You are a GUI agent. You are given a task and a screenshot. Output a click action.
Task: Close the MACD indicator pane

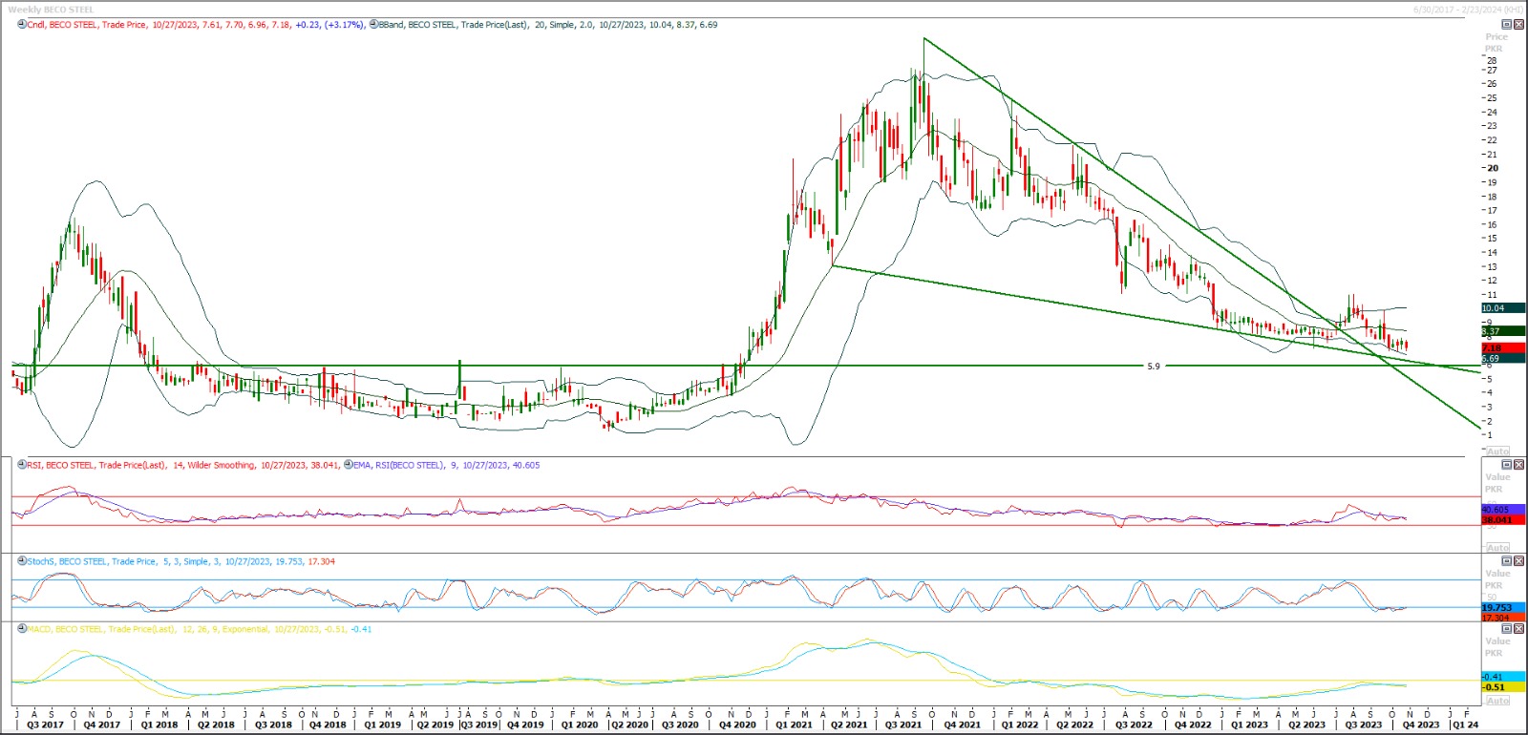click(1518, 629)
